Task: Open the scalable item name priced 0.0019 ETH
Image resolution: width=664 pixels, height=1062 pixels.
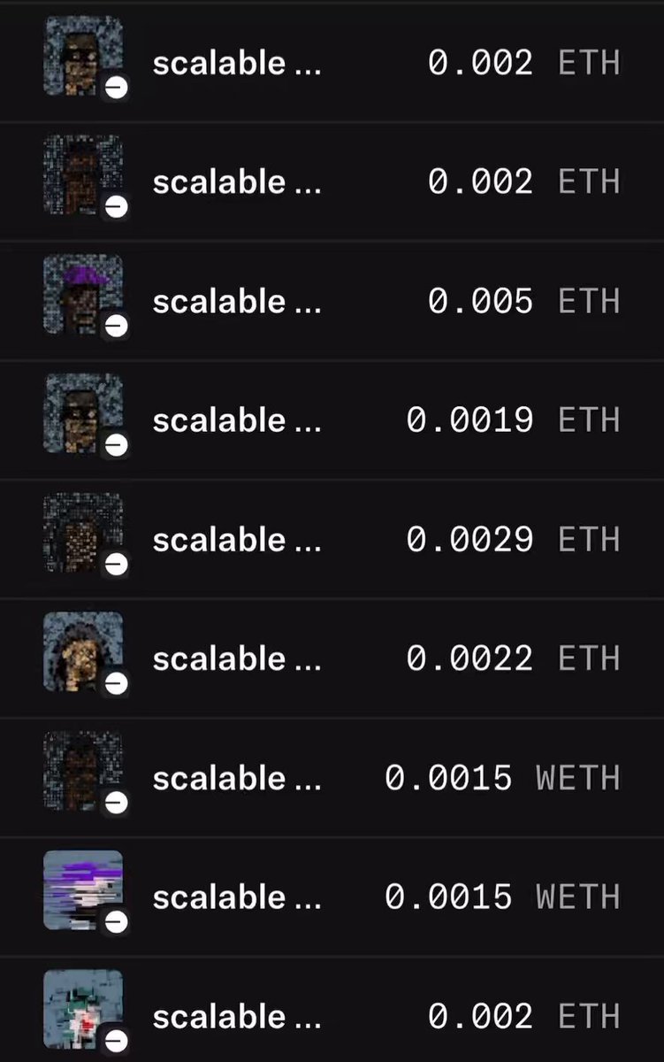Action: point(237,420)
